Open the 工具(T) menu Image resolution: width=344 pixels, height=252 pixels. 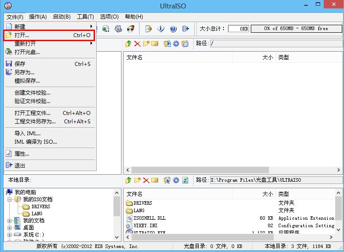[x=85, y=17]
